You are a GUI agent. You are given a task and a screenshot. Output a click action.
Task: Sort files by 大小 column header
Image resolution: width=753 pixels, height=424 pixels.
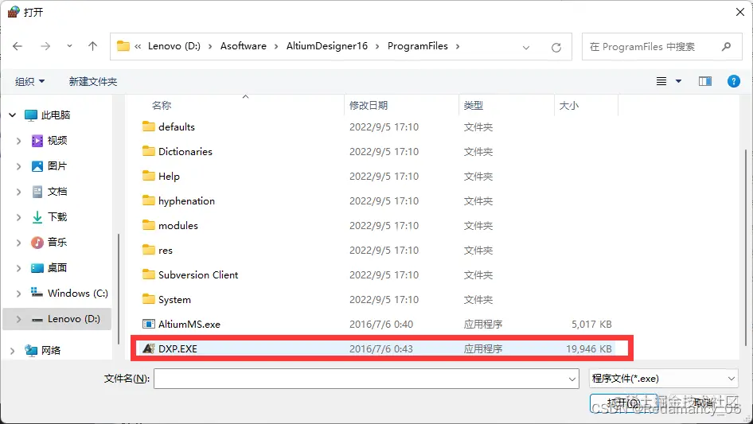point(568,105)
